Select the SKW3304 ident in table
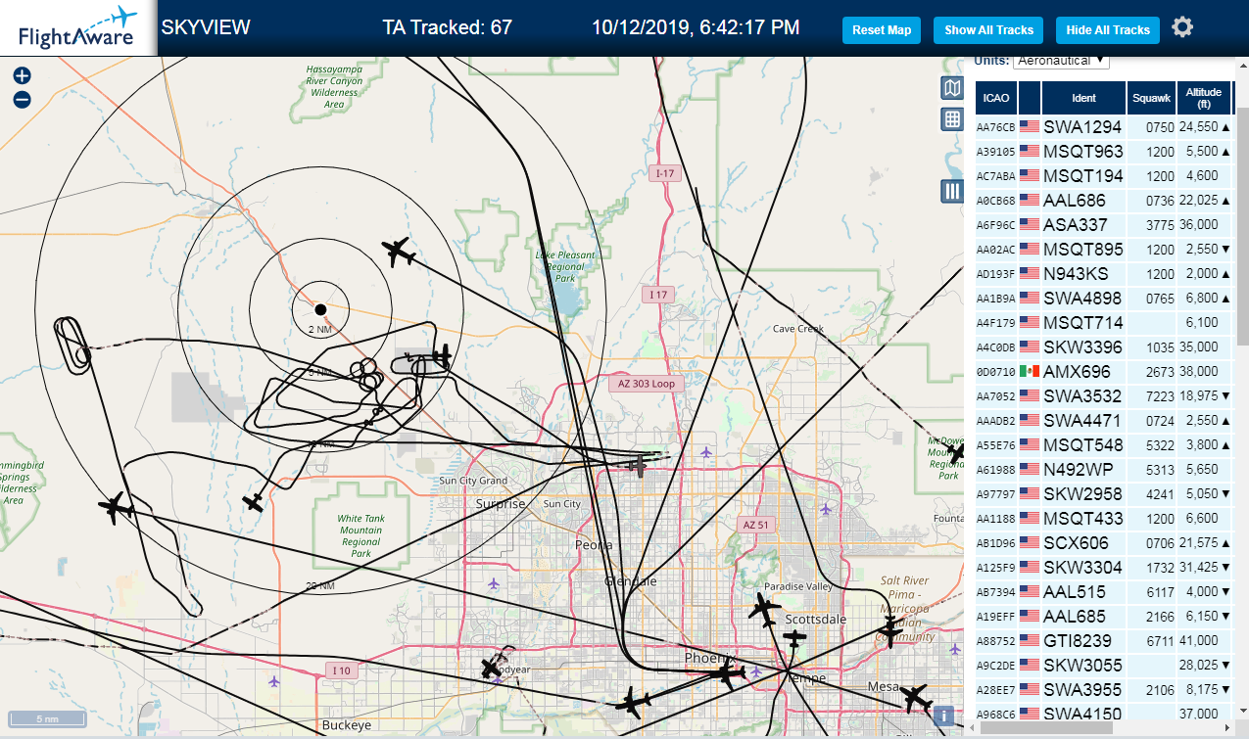The height and width of the screenshot is (739, 1249). (x=1082, y=568)
